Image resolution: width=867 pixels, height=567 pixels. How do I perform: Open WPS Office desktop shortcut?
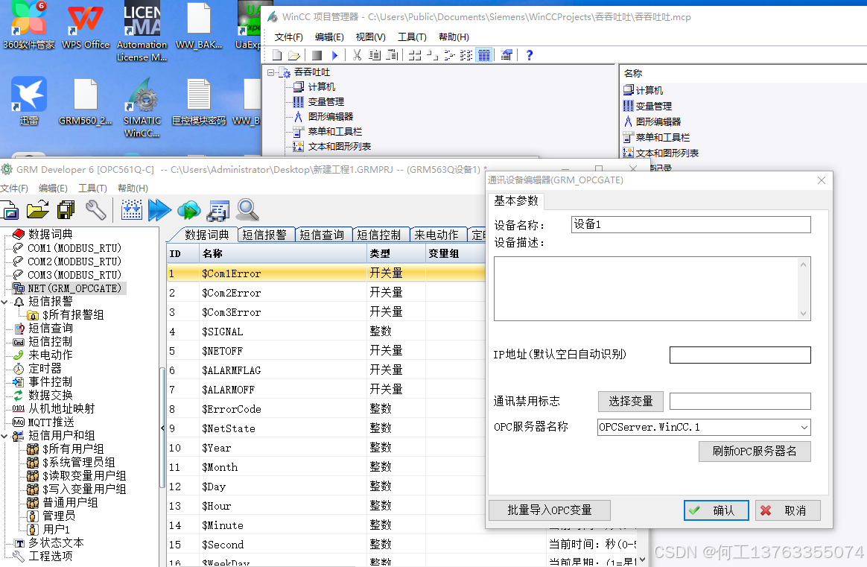85,25
